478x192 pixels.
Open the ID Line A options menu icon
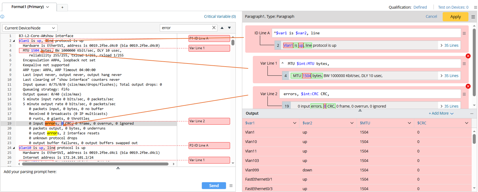click(464, 33)
